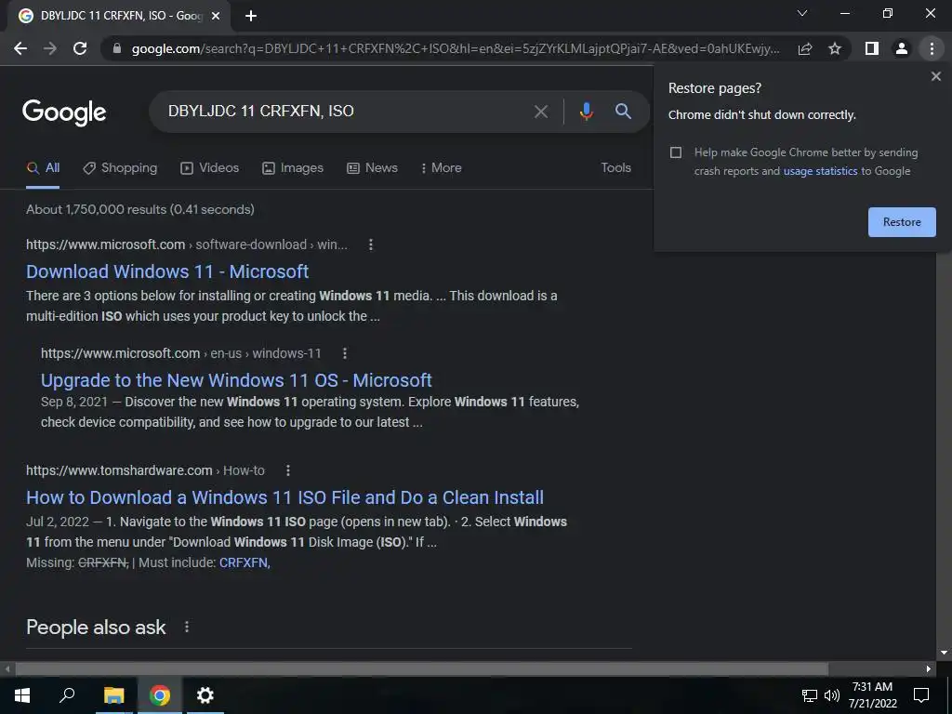Image resolution: width=952 pixels, height=714 pixels.
Task: Open Windows taskbar search
Action: point(67,694)
